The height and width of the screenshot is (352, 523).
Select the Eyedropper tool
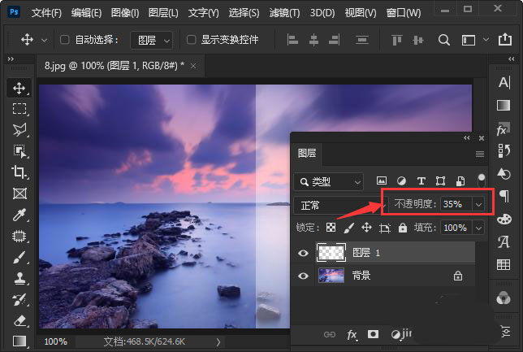pyautogui.click(x=19, y=215)
